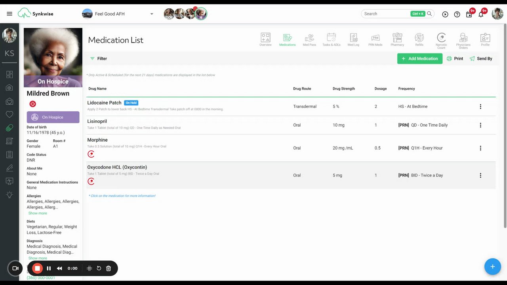This screenshot has width=507, height=285.
Task: Open Lisinopril row options menu
Action: pyautogui.click(x=480, y=125)
